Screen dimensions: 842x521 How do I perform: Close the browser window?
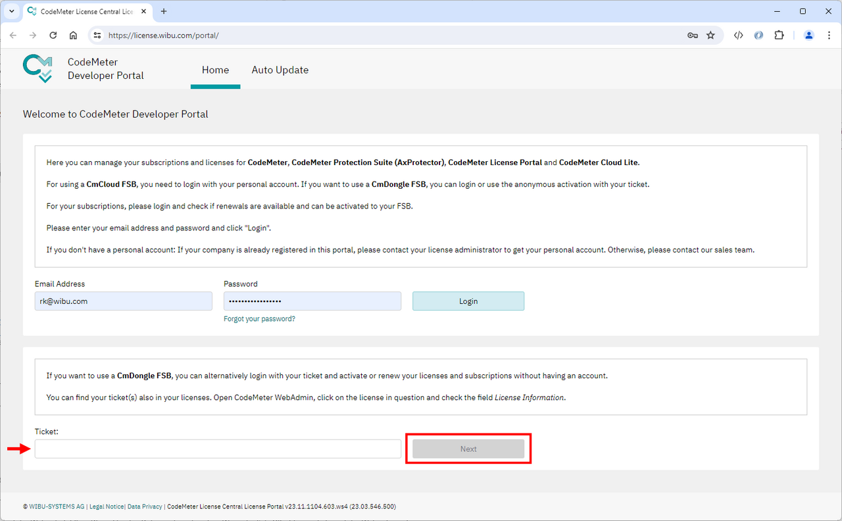828,11
